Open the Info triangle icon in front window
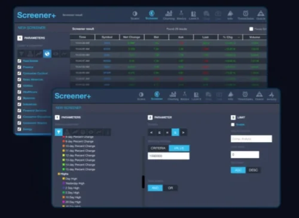 coord(231,96)
